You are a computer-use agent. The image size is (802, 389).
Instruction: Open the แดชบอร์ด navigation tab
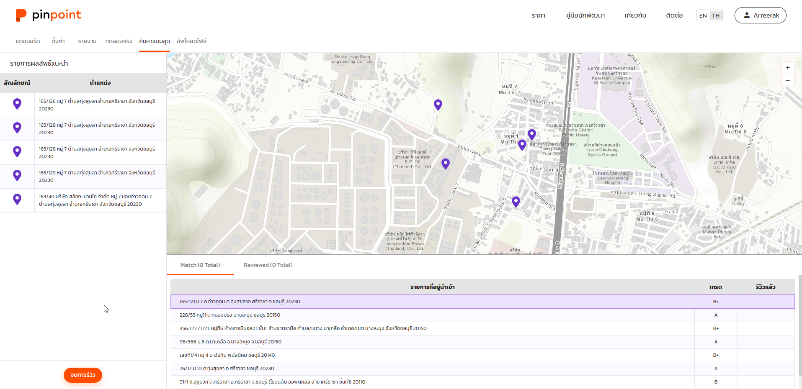pyautogui.click(x=28, y=41)
